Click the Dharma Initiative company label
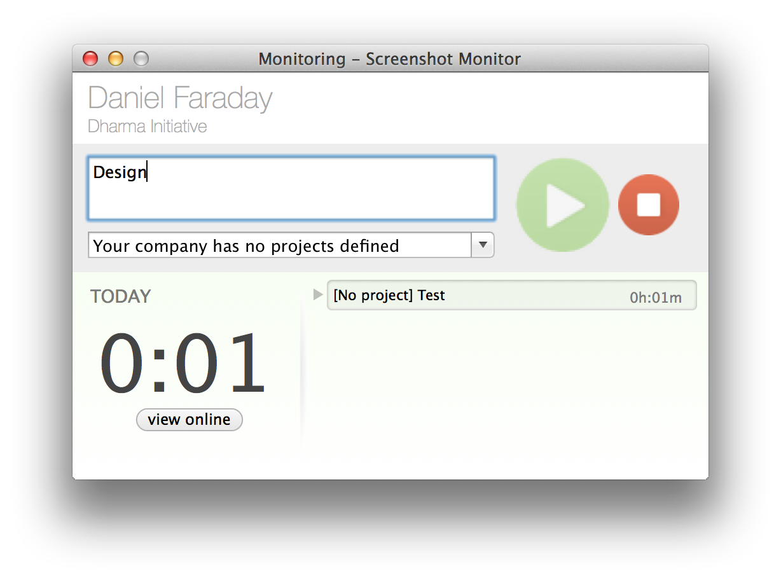Screen dimensions: 781x580 pyautogui.click(x=146, y=126)
